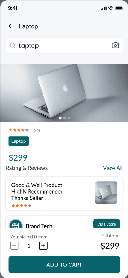The image size is (128, 278).
Task: Open View All reviews link
Action: 113,168
